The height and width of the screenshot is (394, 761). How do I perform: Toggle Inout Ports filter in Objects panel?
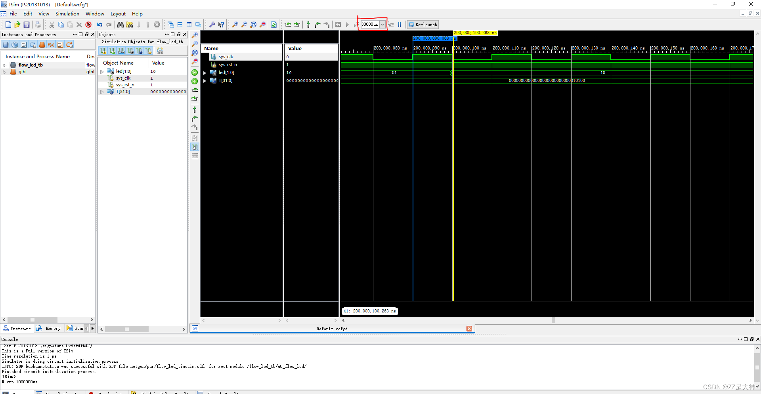point(121,51)
